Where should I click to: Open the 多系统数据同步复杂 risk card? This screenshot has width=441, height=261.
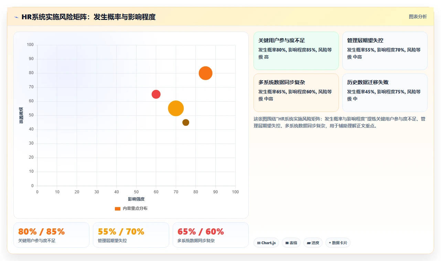click(296, 93)
